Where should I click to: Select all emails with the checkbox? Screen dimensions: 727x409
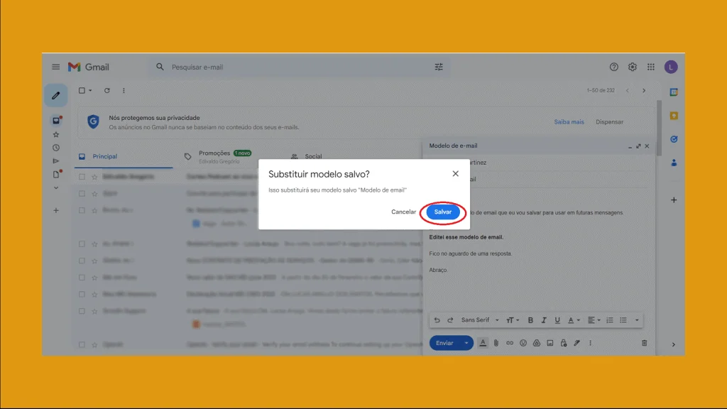pos(81,90)
